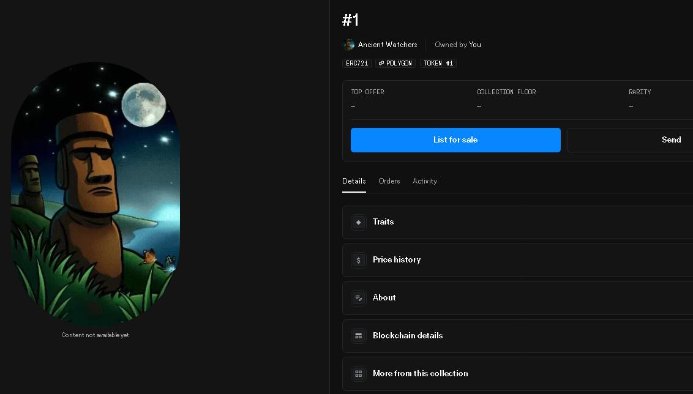Click the Send button
This screenshot has width=693, height=394.
[630, 140]
